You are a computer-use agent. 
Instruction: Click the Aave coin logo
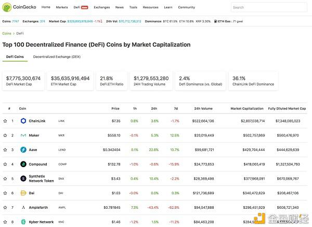23,149
